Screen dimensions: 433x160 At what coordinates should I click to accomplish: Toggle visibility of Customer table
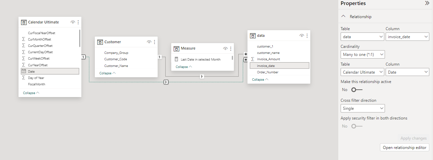[149, 42]
